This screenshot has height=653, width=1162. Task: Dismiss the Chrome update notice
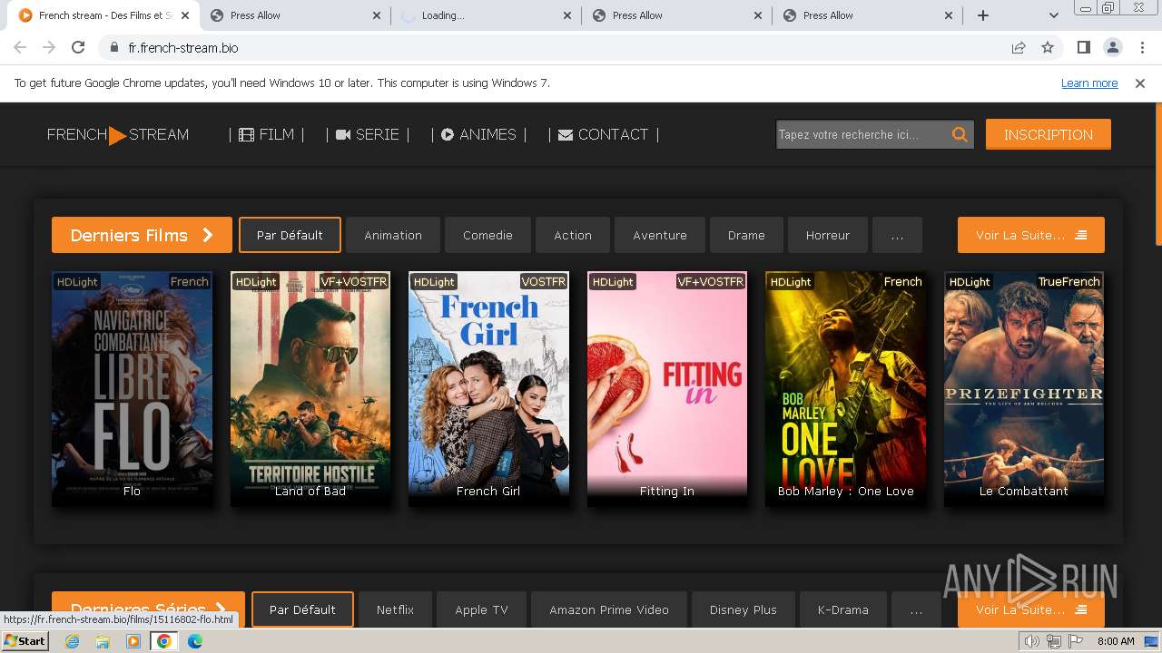pos(1140,83)
